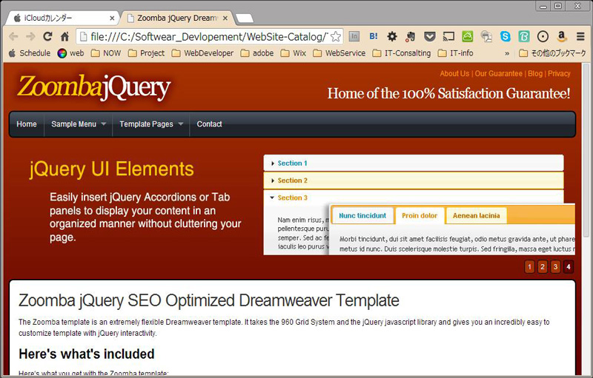Screen dimensions: 593x378
Task: Expand accordion Section 2
Action: pyautogui.click(x=414, y=180)
